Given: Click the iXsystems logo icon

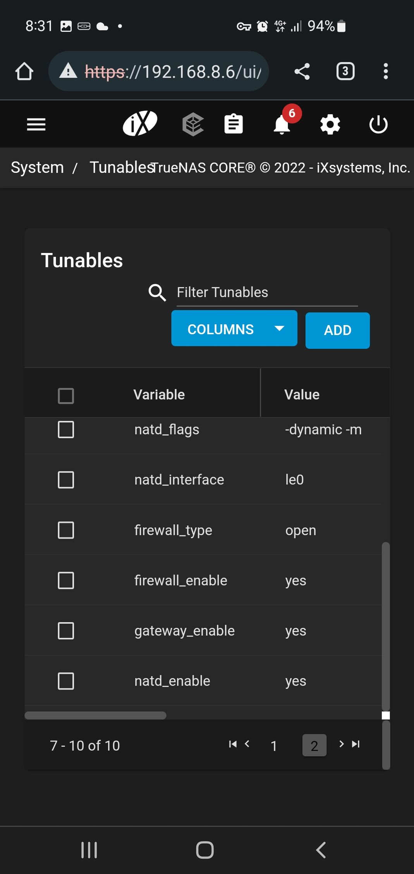Looking at the screenshot, I should [140, 124].
